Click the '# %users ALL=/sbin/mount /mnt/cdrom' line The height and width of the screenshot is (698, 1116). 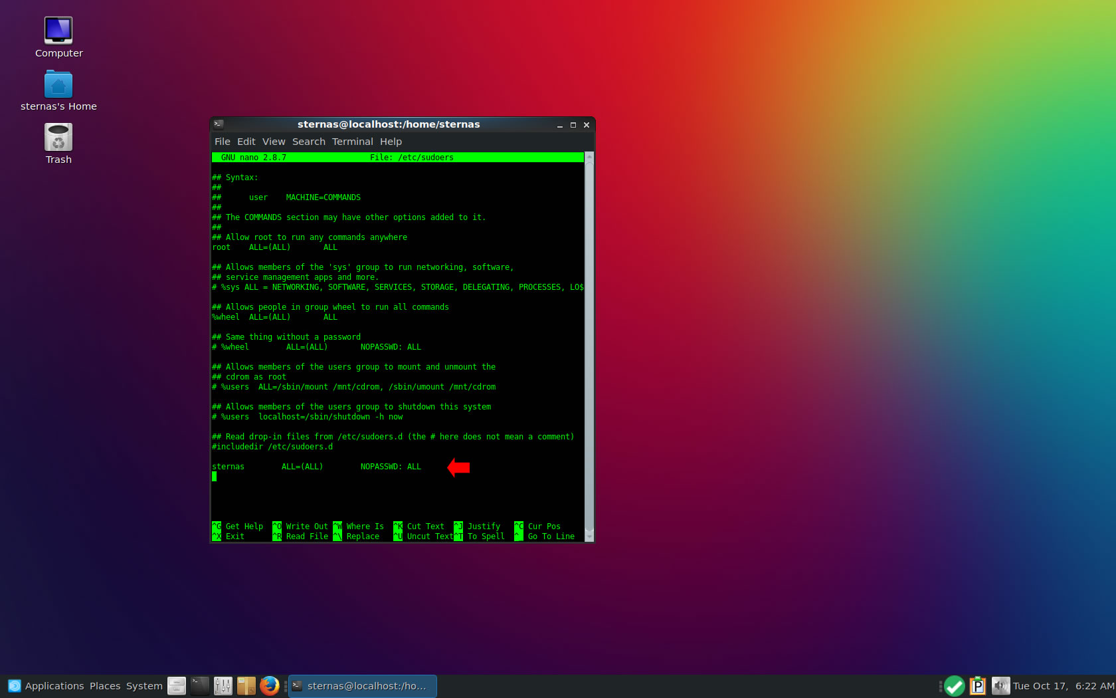point(353,387)
